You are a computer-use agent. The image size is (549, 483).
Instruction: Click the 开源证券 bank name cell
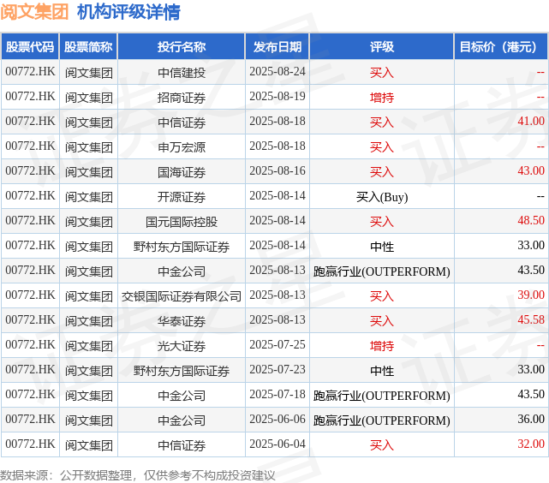(182, 197)
